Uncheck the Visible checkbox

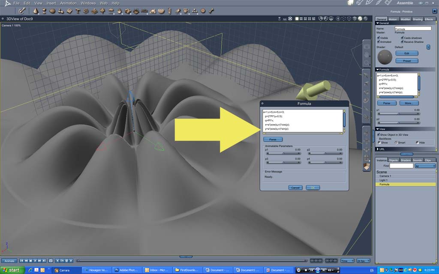tap(378, 38)
